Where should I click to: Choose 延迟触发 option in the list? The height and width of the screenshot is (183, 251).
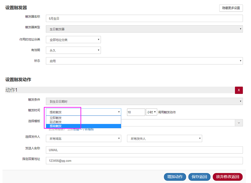point(56,122)
